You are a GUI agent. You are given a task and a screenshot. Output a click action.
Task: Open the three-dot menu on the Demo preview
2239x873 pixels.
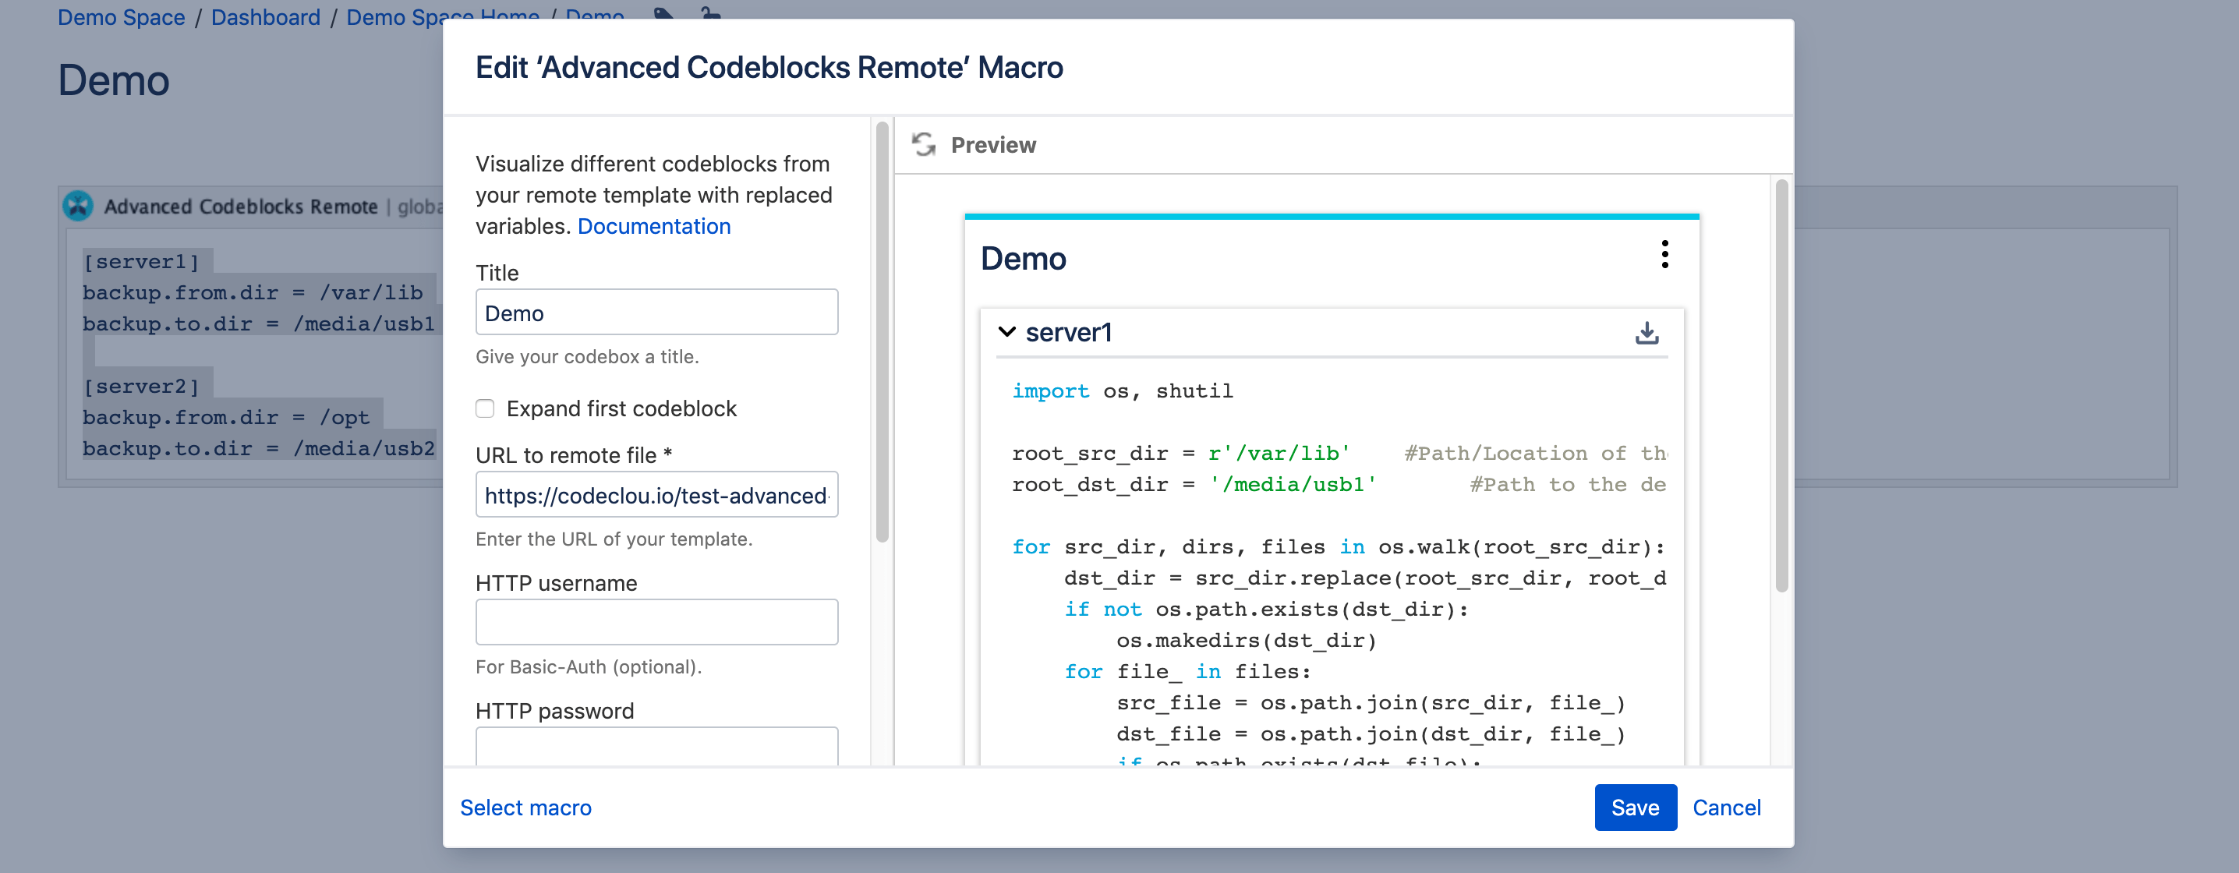(1666, 256)
